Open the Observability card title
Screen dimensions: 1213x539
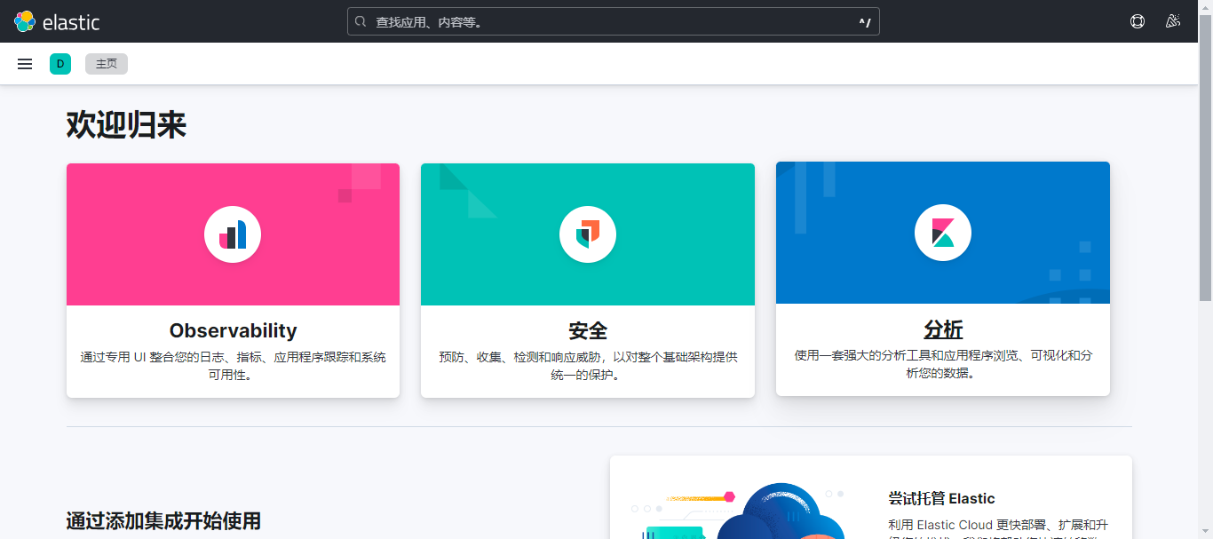(x=233, y=330)
